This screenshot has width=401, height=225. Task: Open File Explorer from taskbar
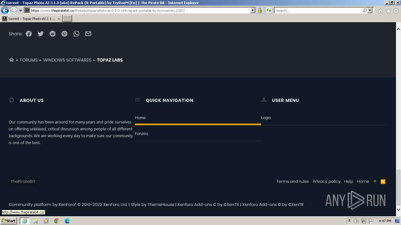pyautogui.click(x=35, y=221)
